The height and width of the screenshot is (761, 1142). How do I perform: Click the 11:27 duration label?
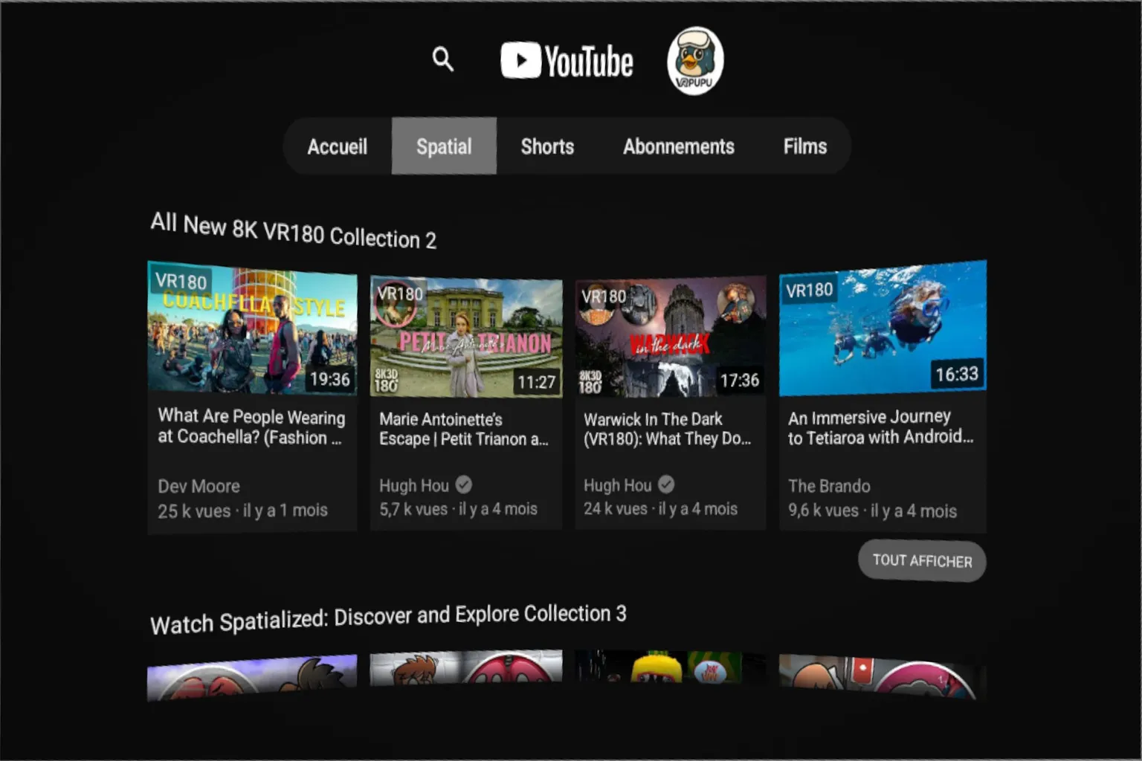(537, 383)
